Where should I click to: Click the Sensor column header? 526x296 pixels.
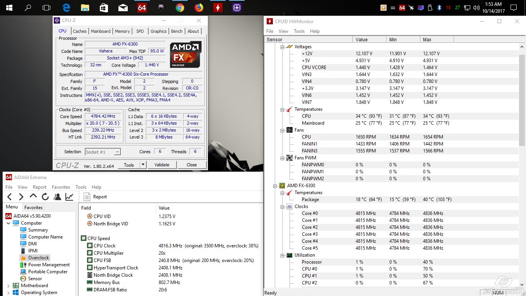(x=308, y=39)
